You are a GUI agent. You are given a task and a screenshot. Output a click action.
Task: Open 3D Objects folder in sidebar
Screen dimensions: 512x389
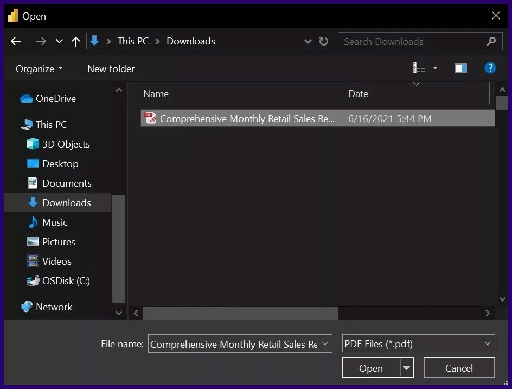tap(66, 144)
